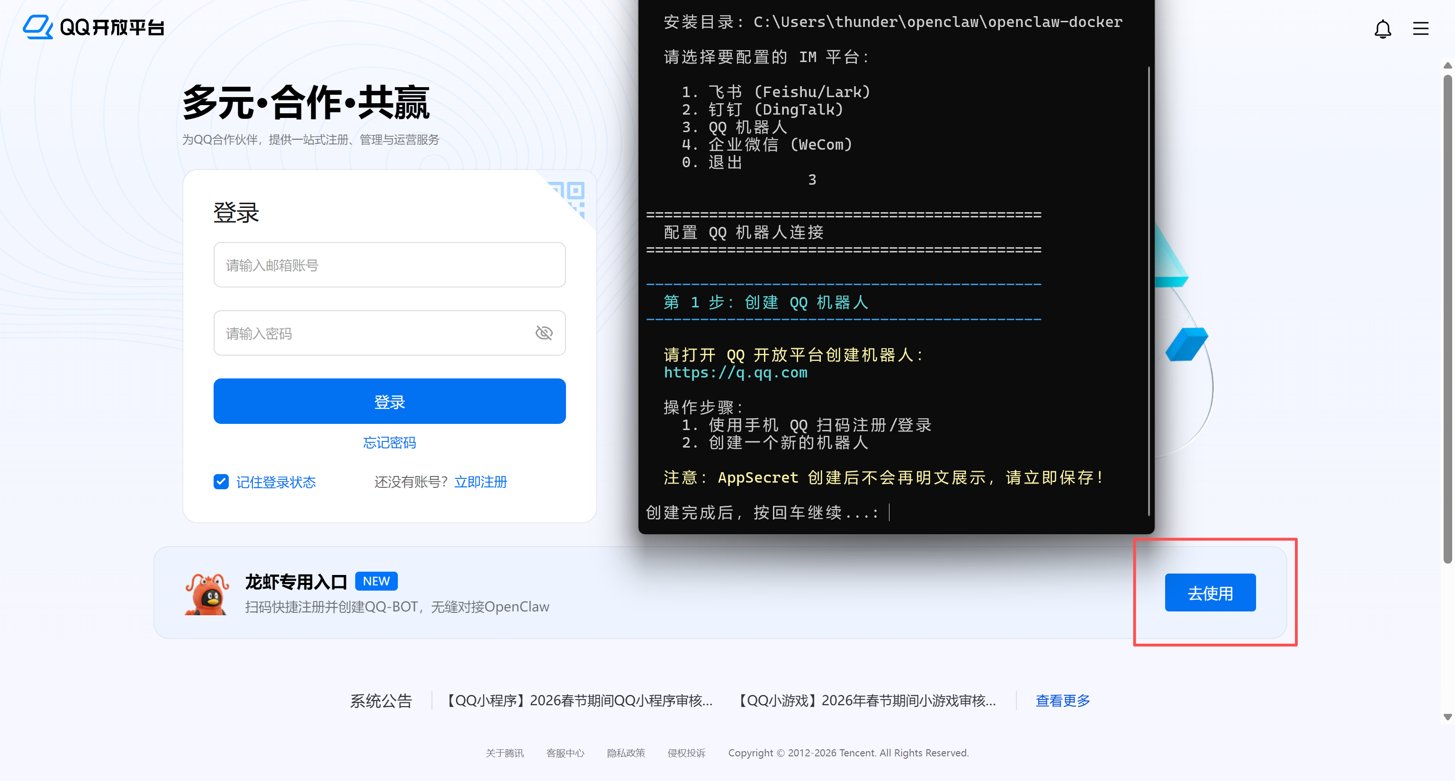The width and height of the screenshot is (1455, 781).
Task: Click the blue 登录 button
Action: 389,401
